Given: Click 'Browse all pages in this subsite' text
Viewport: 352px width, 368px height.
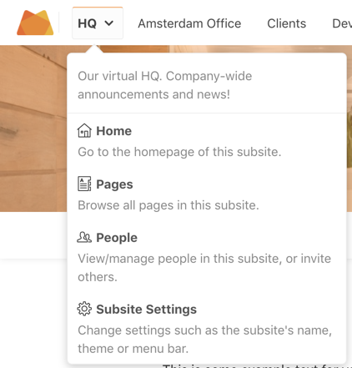Looking at the screenshot, I should pos(168,205).
